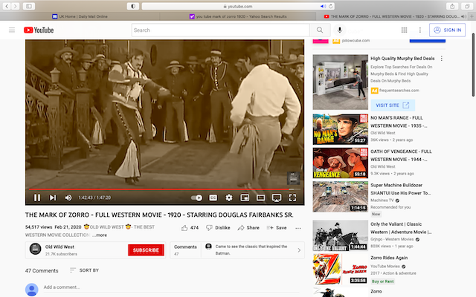This screenshot has width=476, height=297.
Task: Switch to UK Home Daily Mail tab
Action: [x=80, y=16]
